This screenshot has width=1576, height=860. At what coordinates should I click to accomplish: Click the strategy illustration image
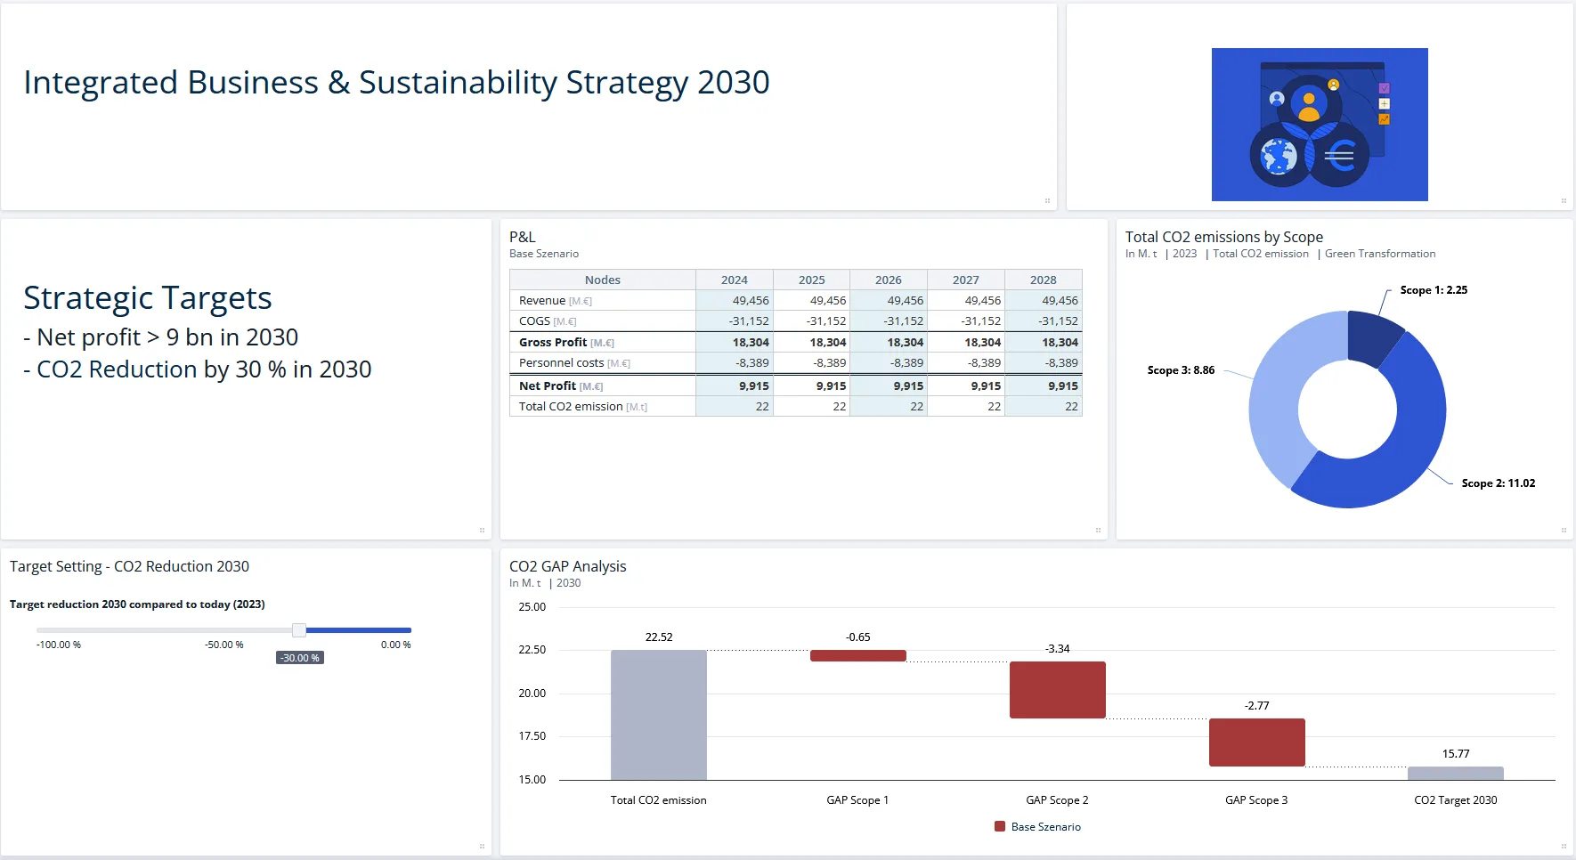tap(1320, 125)
